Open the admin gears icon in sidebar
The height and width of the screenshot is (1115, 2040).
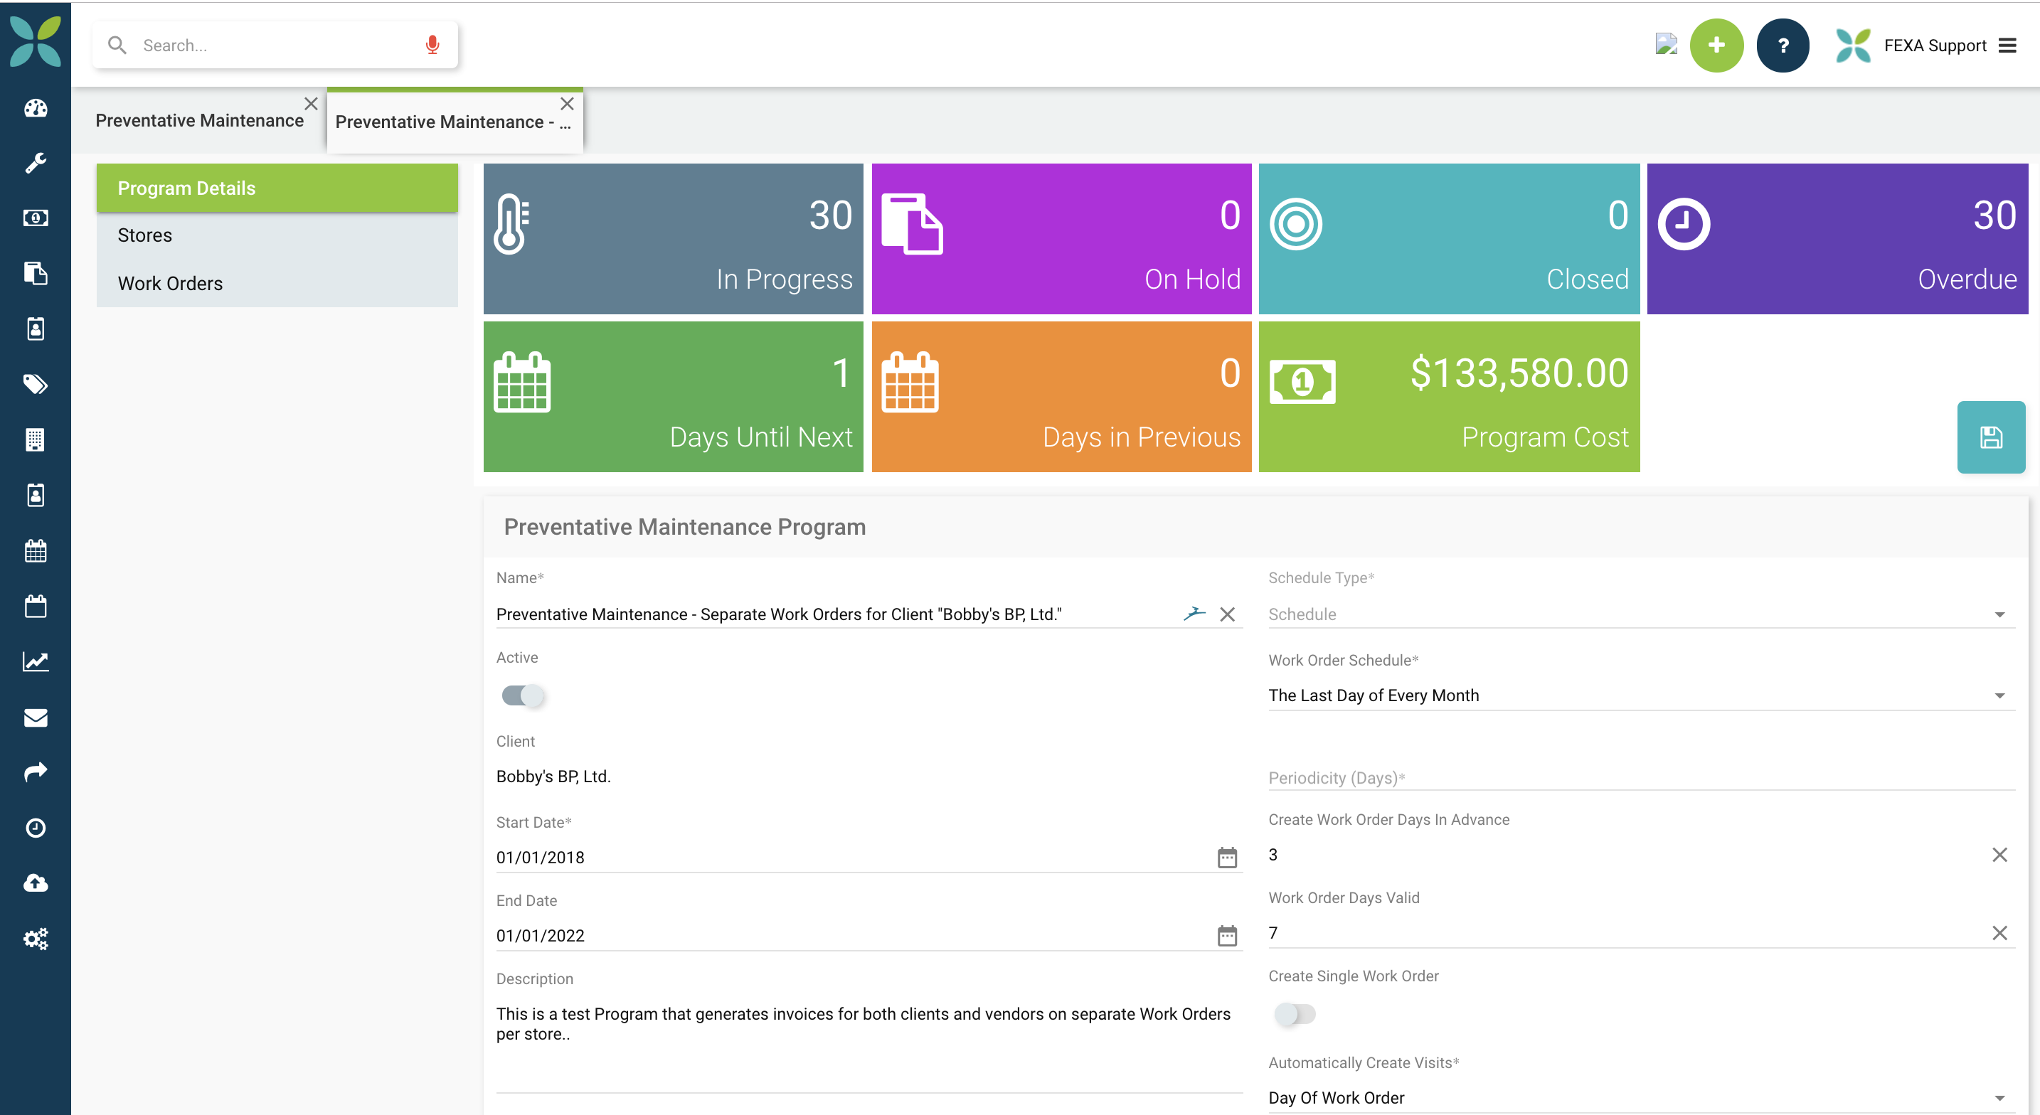pyautogui.click(x=36, y=939)
